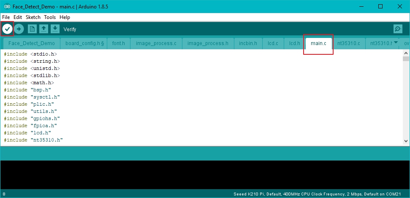The height and width of the screenshot is (198, 410).
Task: Click the Upload arrow button
Action: coord(19,29)
